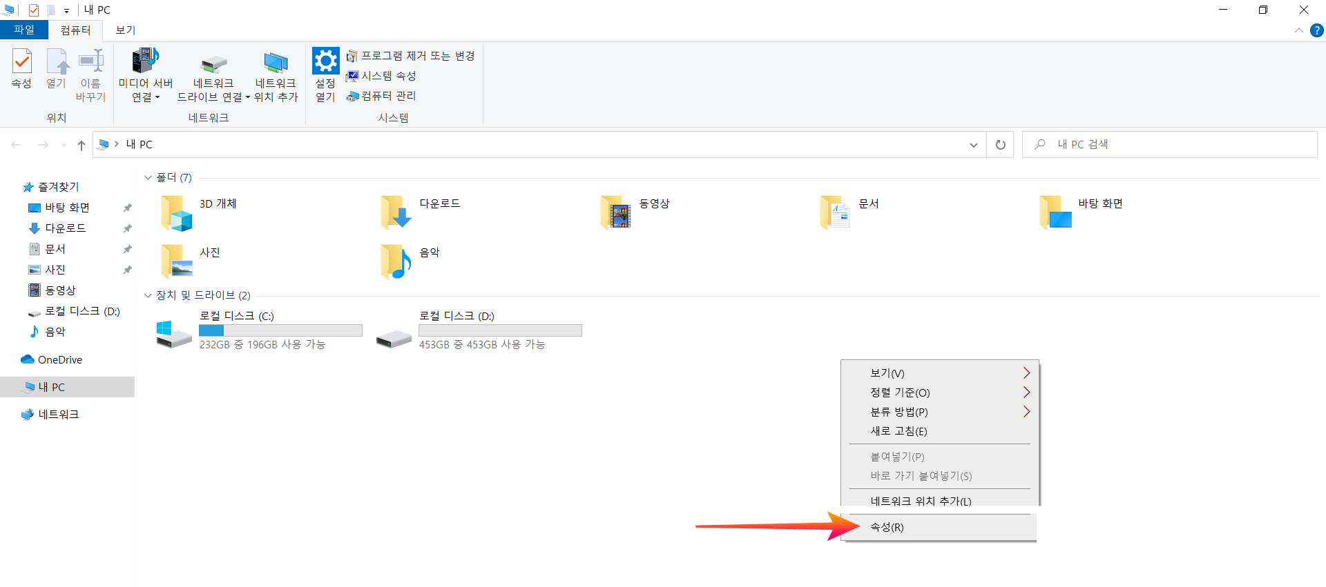The width and height of the screenshot is (1326, 587).
Task: Select 즐겨찾기 in navigation pane
Action: pos(59,187)
